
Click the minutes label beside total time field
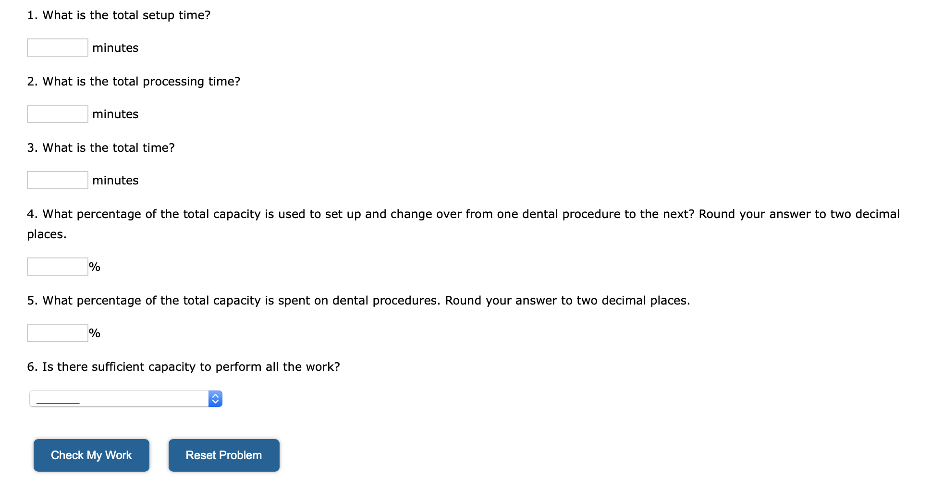coord(115,181)
